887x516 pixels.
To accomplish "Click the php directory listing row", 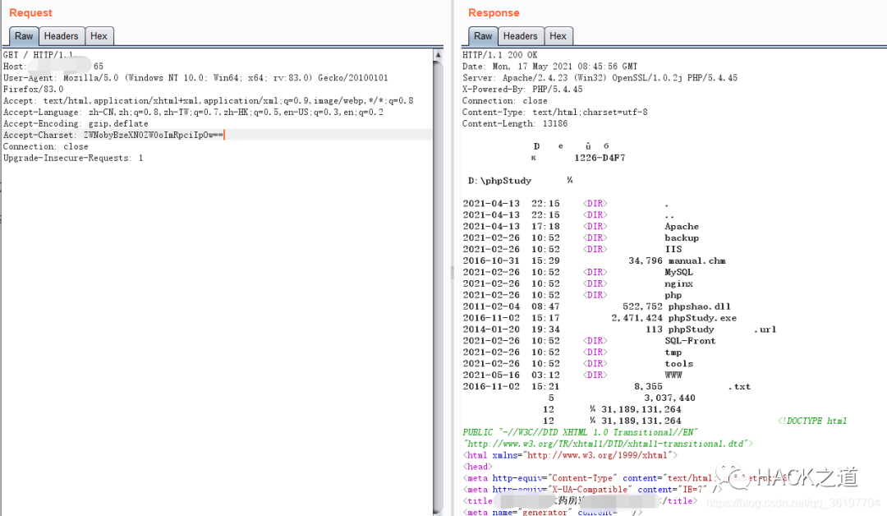I will (x=572, y=295).
